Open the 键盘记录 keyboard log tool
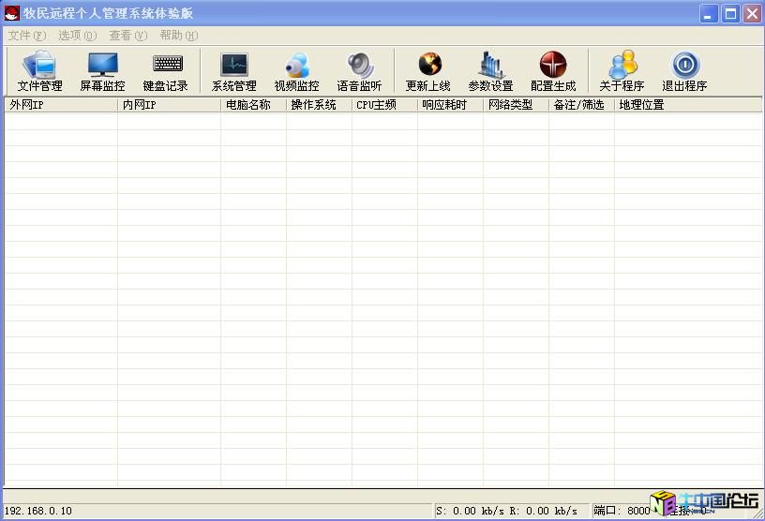This screenshot has width=765, height=521. [166, 71]
